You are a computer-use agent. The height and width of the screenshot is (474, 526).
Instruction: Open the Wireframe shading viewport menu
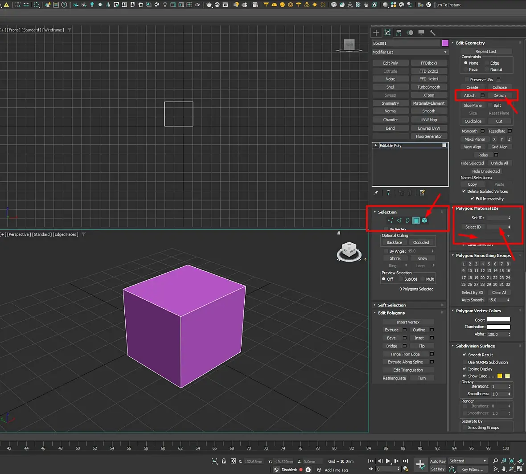pos(53,30)
